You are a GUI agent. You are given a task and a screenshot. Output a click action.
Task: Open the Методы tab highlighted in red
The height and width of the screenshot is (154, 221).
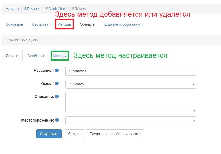(64, 24)
